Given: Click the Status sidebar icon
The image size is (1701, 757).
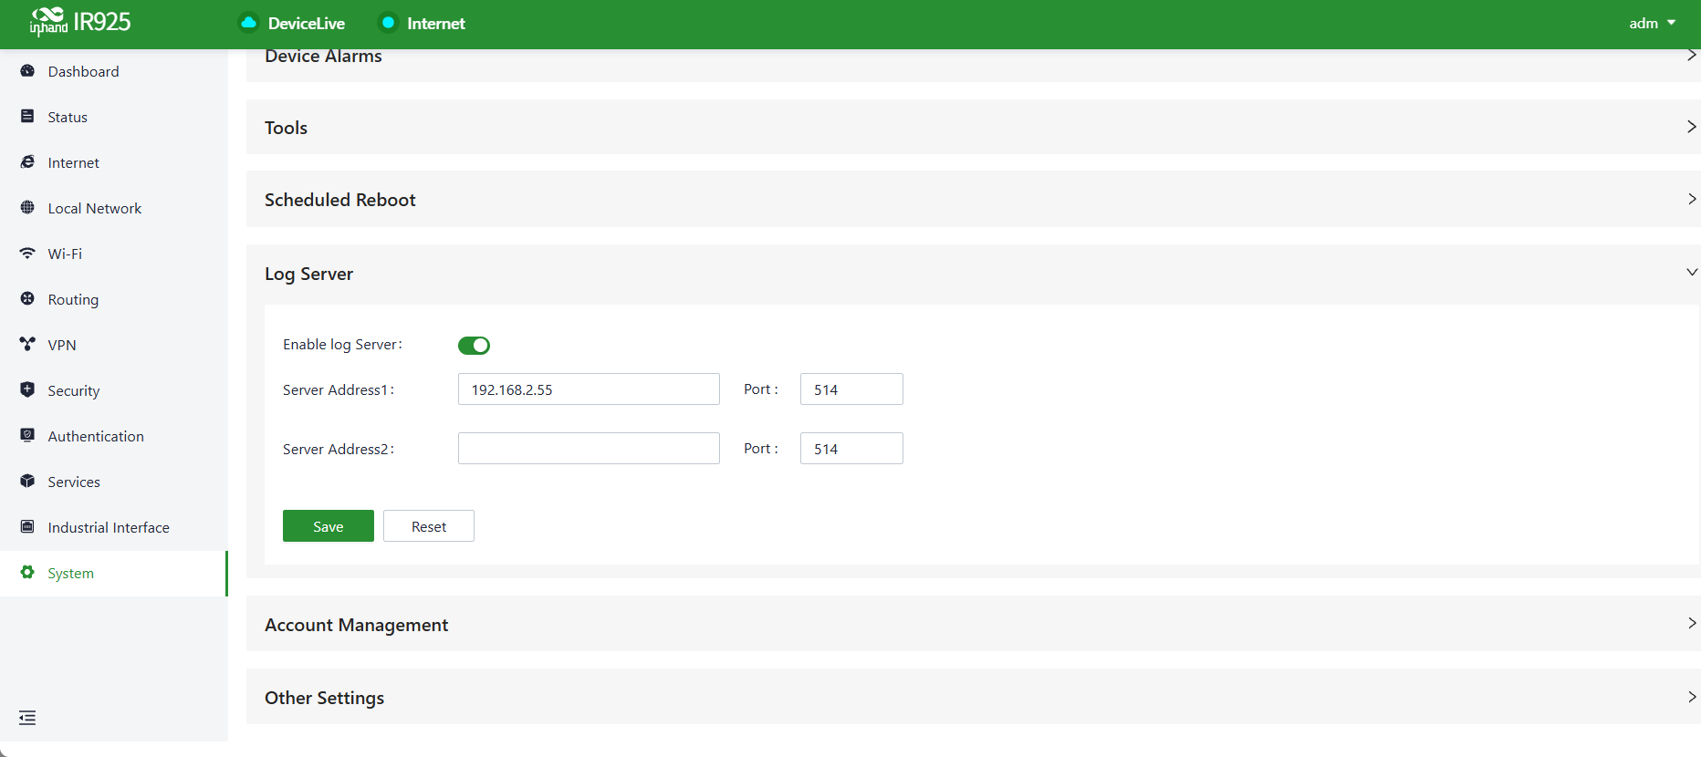Looking at the screenshot, I should tap(27, 117).
